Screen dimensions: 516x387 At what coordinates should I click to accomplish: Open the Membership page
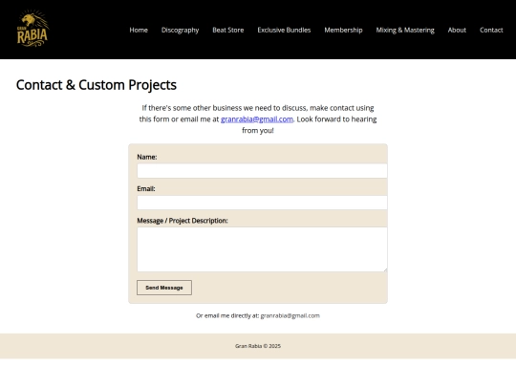[343, 30]
